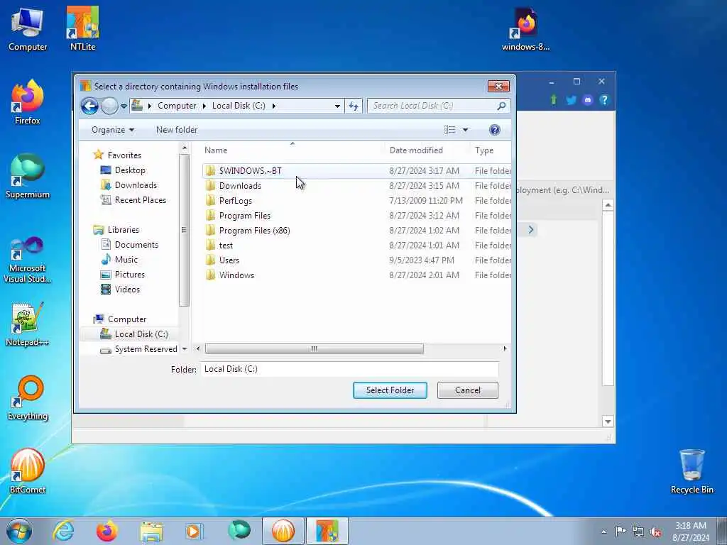This screenshot has width=727, height=545.
Task: Open the BitComet desktop shortcut
Action: tap(28, 472)
